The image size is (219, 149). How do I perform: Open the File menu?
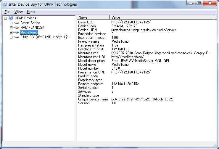point(7,12)
